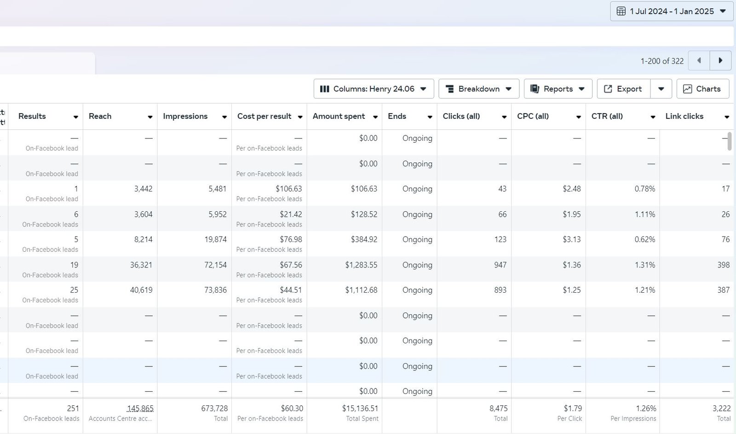Sort by Impressions column header
Screen dimensions: 736x434
coord(185,116)
